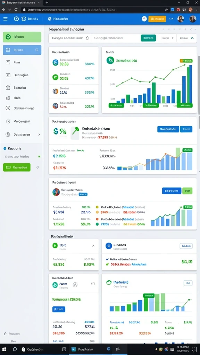This screenshot has width=200, height=355.
Task: Click the teal button in the filter bar
Action: (x=148, y=38)
